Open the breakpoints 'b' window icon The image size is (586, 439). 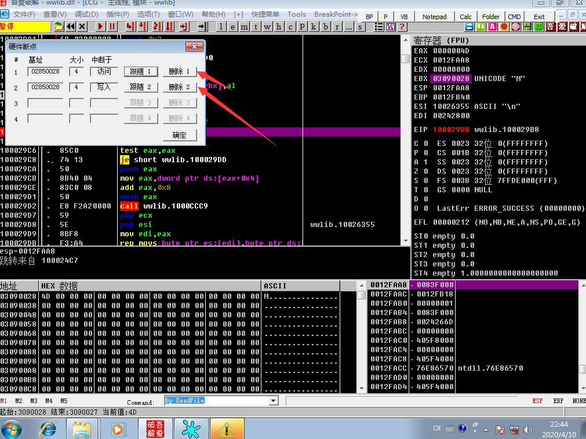tap(326, 27)
